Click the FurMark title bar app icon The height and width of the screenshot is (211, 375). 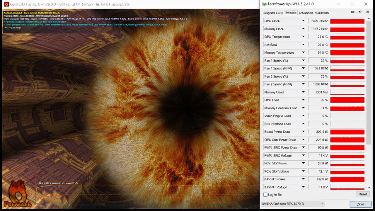tap(6, 4)
